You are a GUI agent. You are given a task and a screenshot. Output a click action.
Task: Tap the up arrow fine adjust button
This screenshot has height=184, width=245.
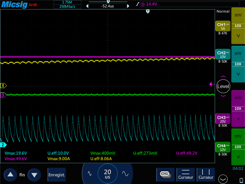click(x=10, y=175)
